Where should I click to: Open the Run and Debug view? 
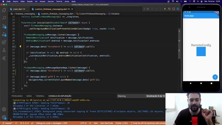[x=4, y=34]
